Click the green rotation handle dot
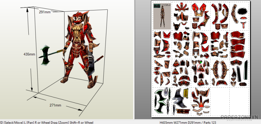261x124 pixels. tap(201, 62)
